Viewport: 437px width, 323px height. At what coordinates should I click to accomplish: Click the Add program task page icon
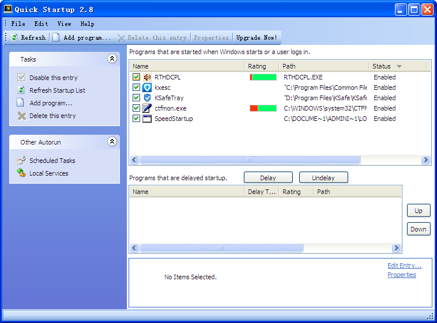[20, 102]
